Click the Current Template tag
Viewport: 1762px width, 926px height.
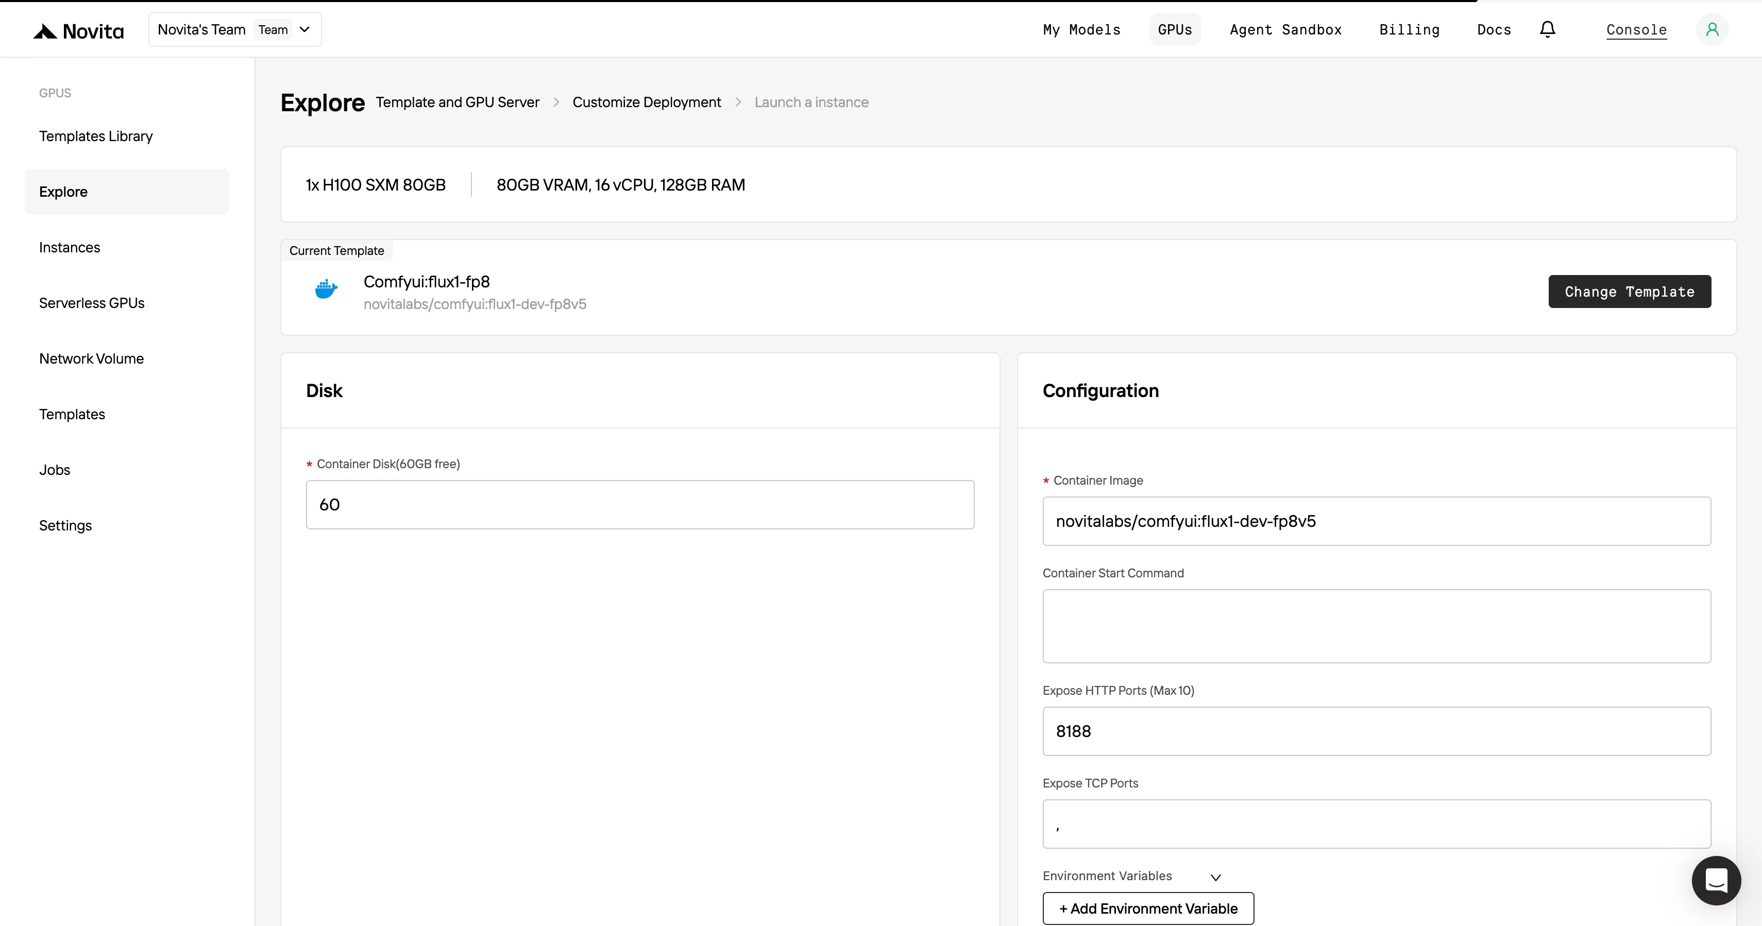coord(336,250)
